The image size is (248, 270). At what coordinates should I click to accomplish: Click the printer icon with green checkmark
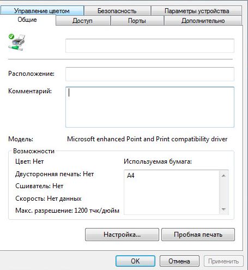(16, 42)
